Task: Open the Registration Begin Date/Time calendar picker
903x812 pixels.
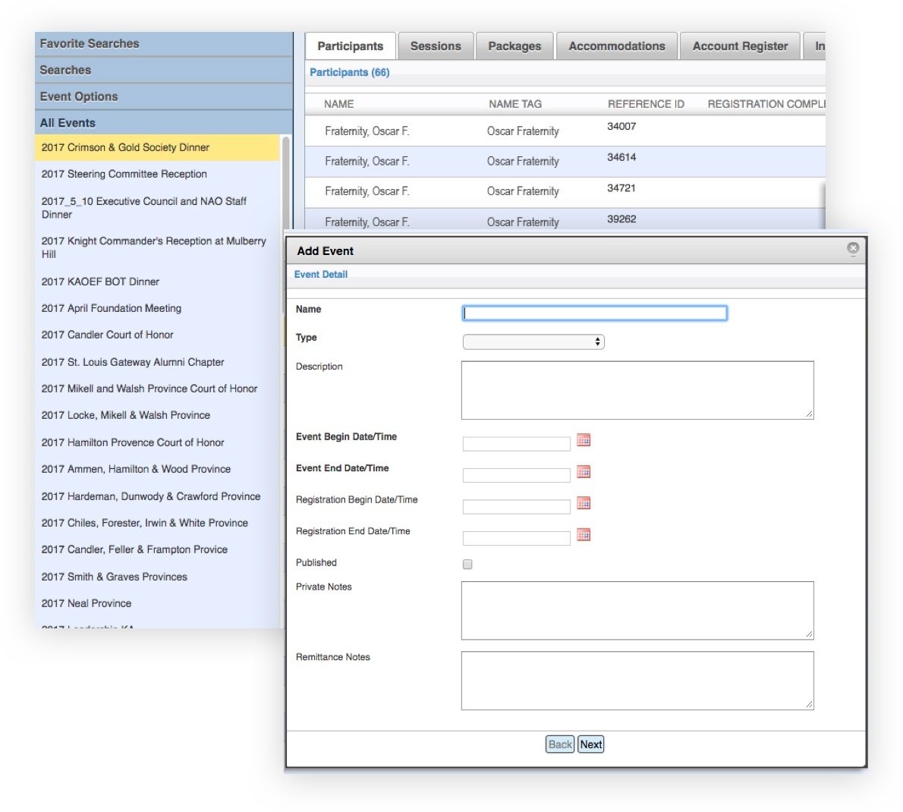Action: click(583, 502)
